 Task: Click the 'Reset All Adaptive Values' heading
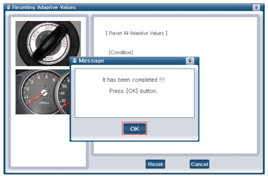tap(136, 33)
